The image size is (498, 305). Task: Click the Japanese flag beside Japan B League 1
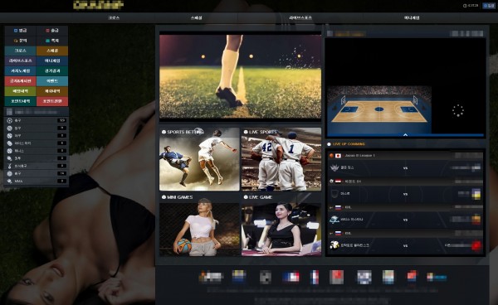tap(339, 156)
